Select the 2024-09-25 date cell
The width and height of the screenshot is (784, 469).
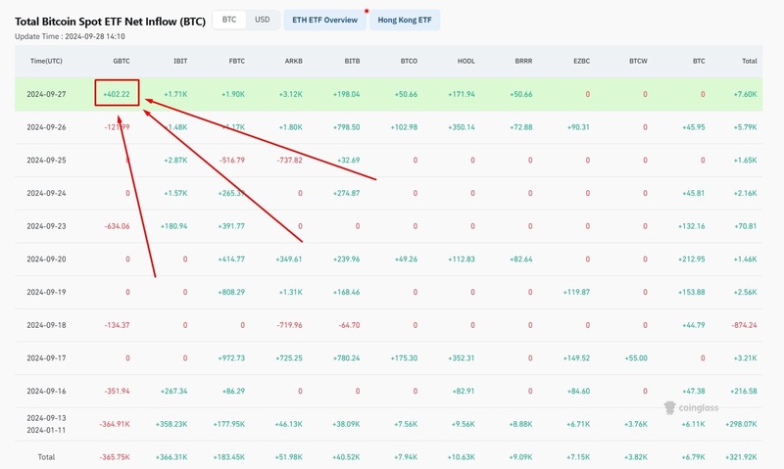click(46, 160)
